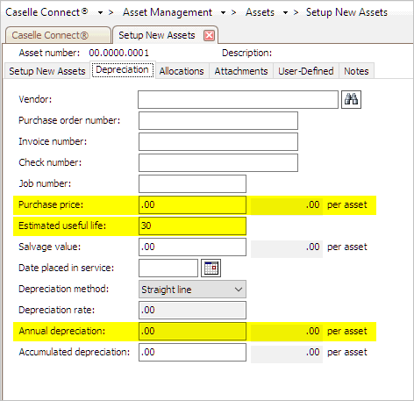Click the Purchase order number field
The height and width of the screenshot is (401, 414).
coord(218,120)
